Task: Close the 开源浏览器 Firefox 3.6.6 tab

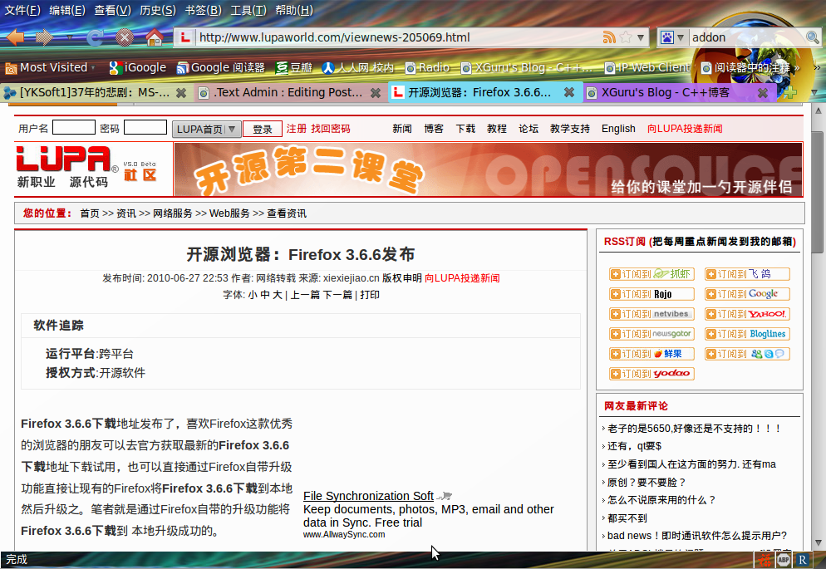Action: tap(569, 93)
